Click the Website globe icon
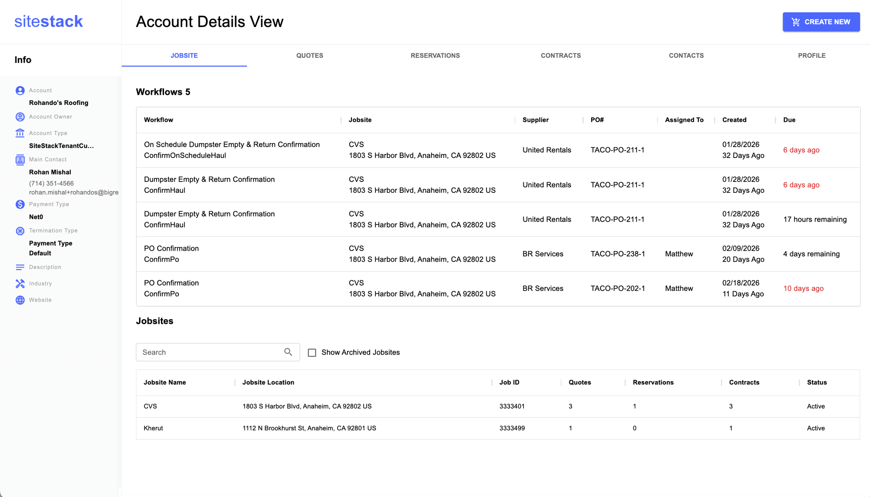This screenshot has width=870, height=497. click(20, 300)
